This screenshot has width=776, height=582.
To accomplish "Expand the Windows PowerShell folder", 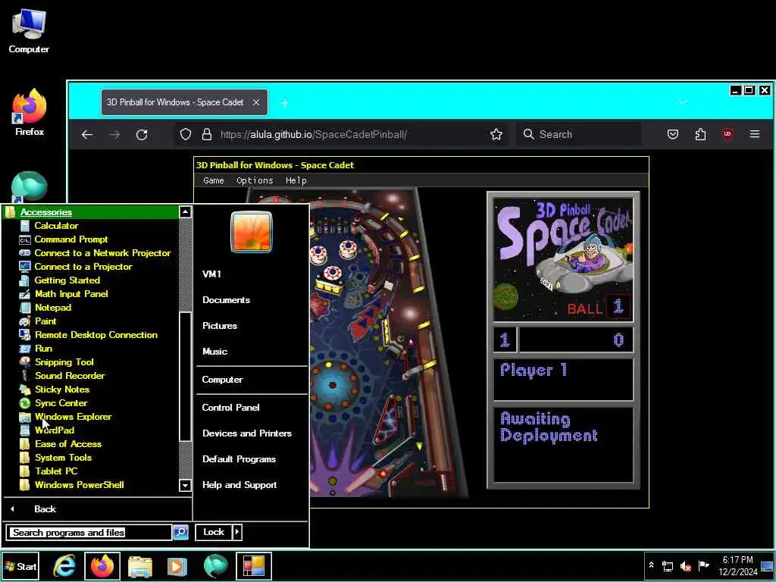I will 79,485.
